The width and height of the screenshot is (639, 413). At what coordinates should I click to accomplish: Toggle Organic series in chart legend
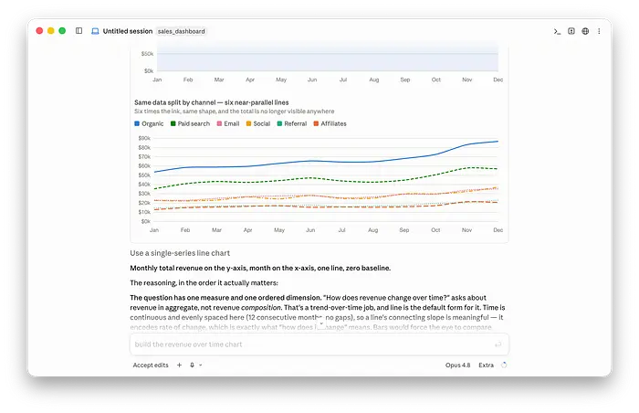click(x=149, y=123)
